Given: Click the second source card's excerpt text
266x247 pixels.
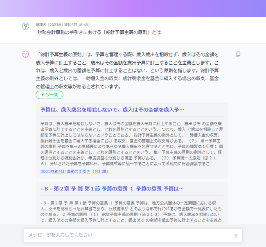Looking at the screenshot, I should point(131,211).
